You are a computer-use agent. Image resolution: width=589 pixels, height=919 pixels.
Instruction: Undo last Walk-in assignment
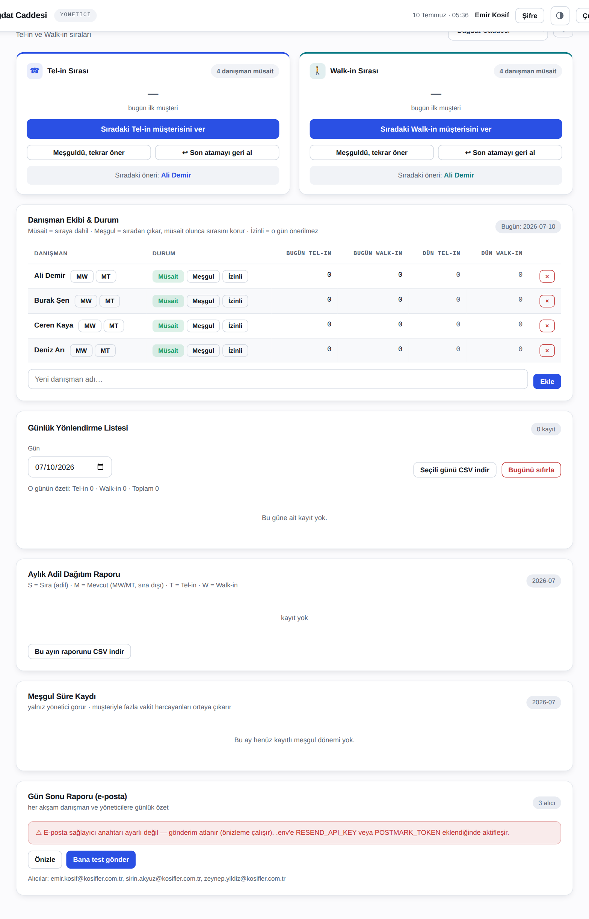tap(500, 152)
